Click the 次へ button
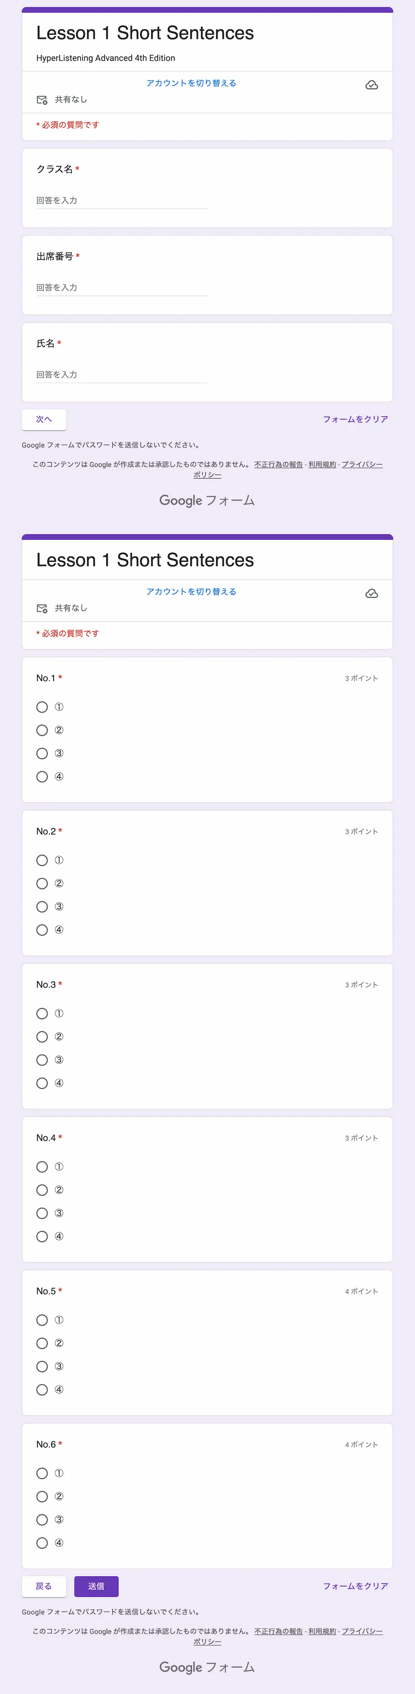Viewport: 415px width, 1694px height. (x=44, y=419)
